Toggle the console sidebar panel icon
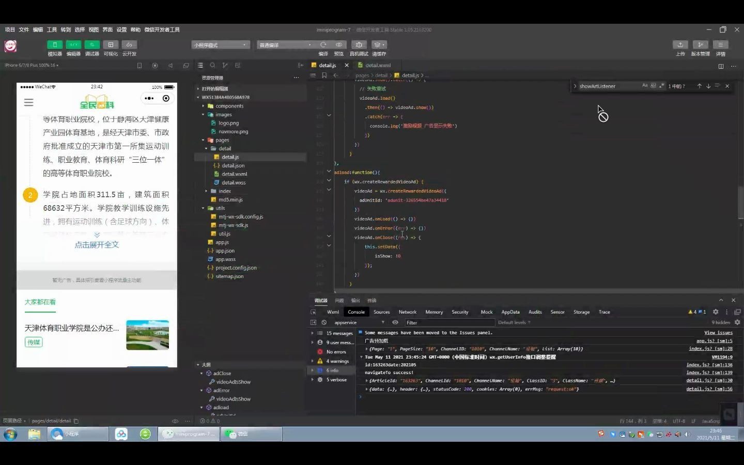 click(x=313, y=322)
